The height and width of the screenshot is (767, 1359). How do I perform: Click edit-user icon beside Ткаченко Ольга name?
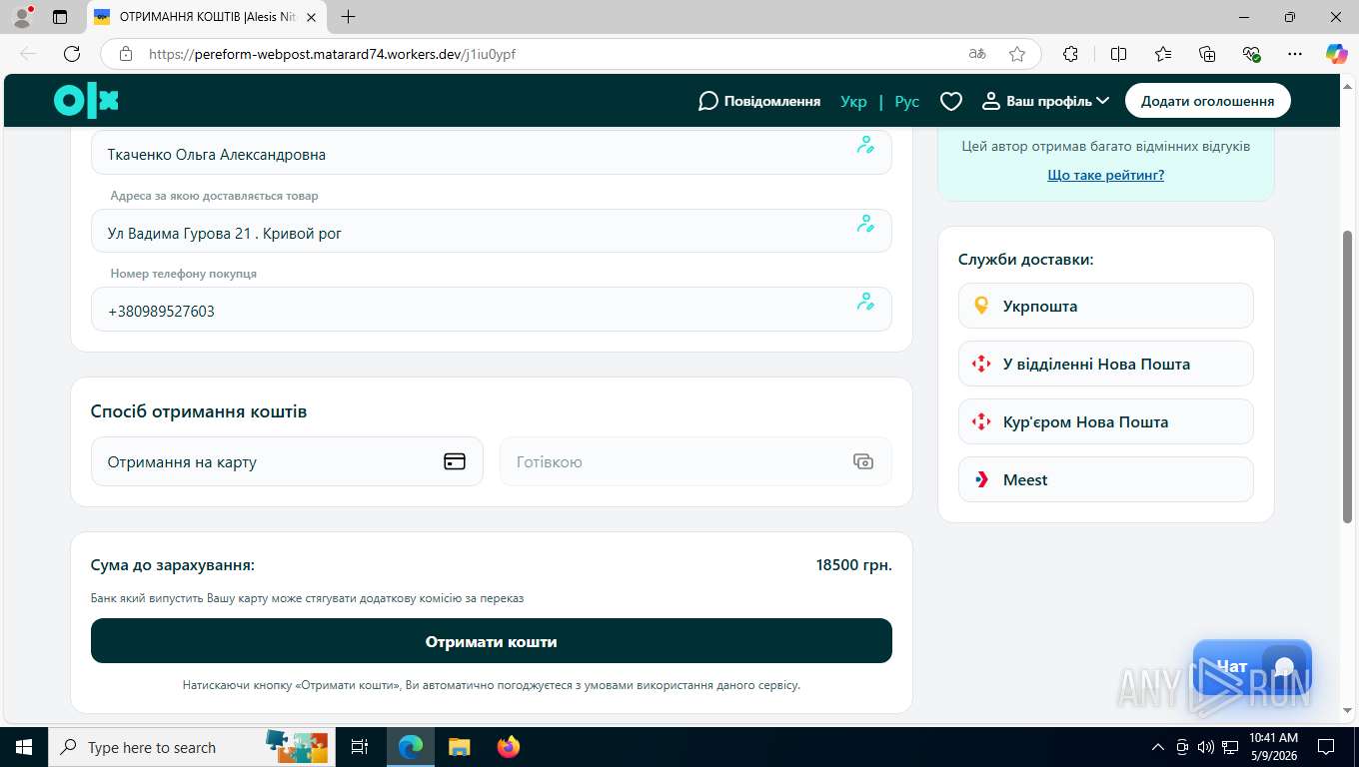tap(865, 145)
